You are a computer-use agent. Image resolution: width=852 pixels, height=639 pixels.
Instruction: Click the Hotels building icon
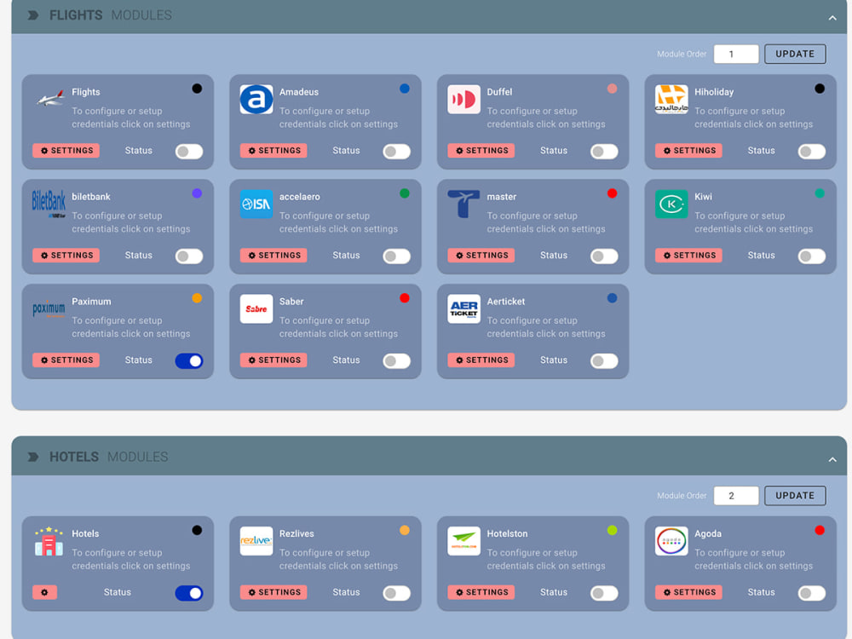49,541
